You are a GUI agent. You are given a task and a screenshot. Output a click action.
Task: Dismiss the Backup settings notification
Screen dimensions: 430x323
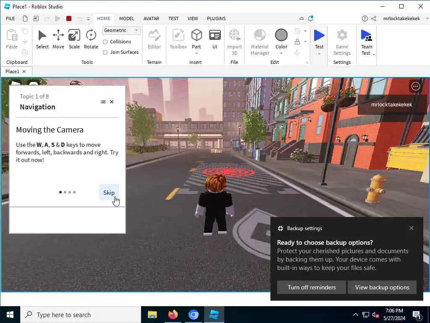pyautogui.click(x=412, y=228)
